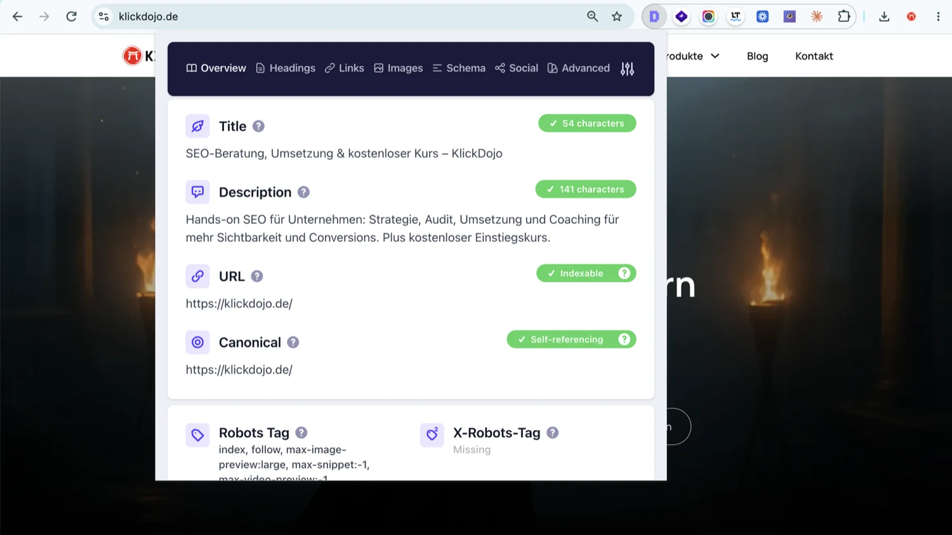Click the Indexable status badge

(586, 273)
